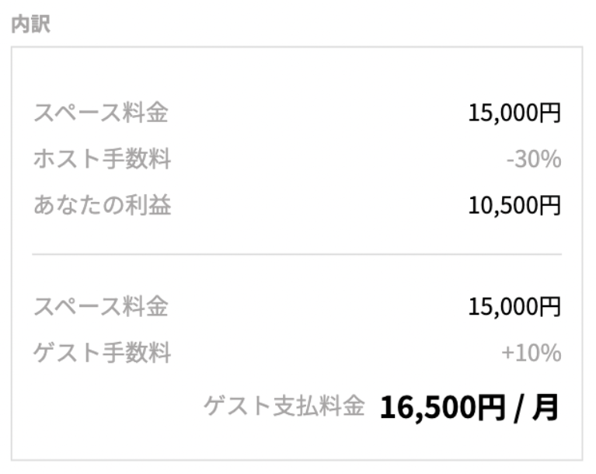Image resolution: width=596 pixels, height=474 pixels.
Task: Select スペース料金 label in the host section
Action: (x=100, y=113)
